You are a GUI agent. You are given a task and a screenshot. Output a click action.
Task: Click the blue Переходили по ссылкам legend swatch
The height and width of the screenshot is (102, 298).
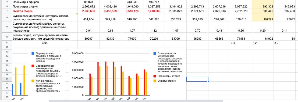pos(33,54)
